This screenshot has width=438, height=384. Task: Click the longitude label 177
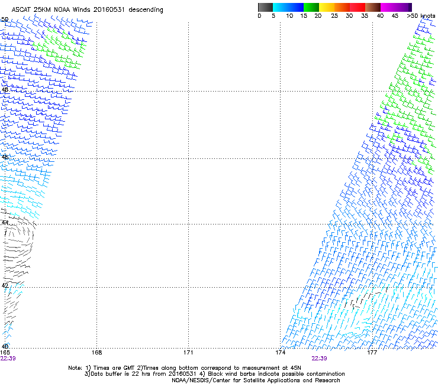(x=372, y=353)
